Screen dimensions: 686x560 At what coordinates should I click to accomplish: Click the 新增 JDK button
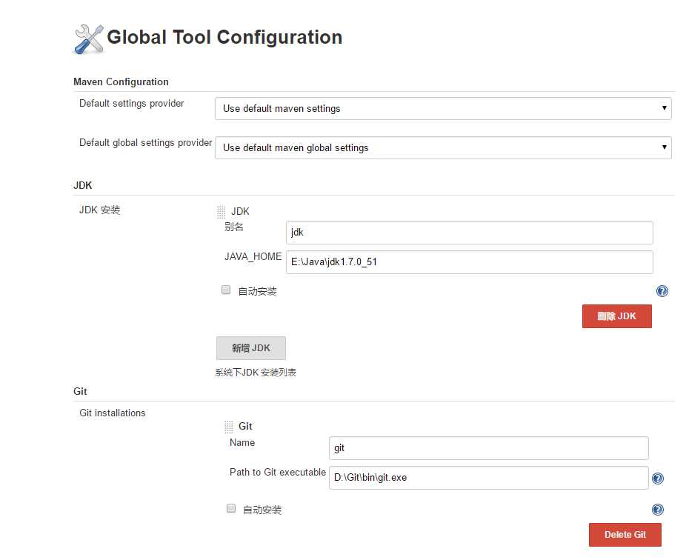pyautogui.click(x=251, y=348)
